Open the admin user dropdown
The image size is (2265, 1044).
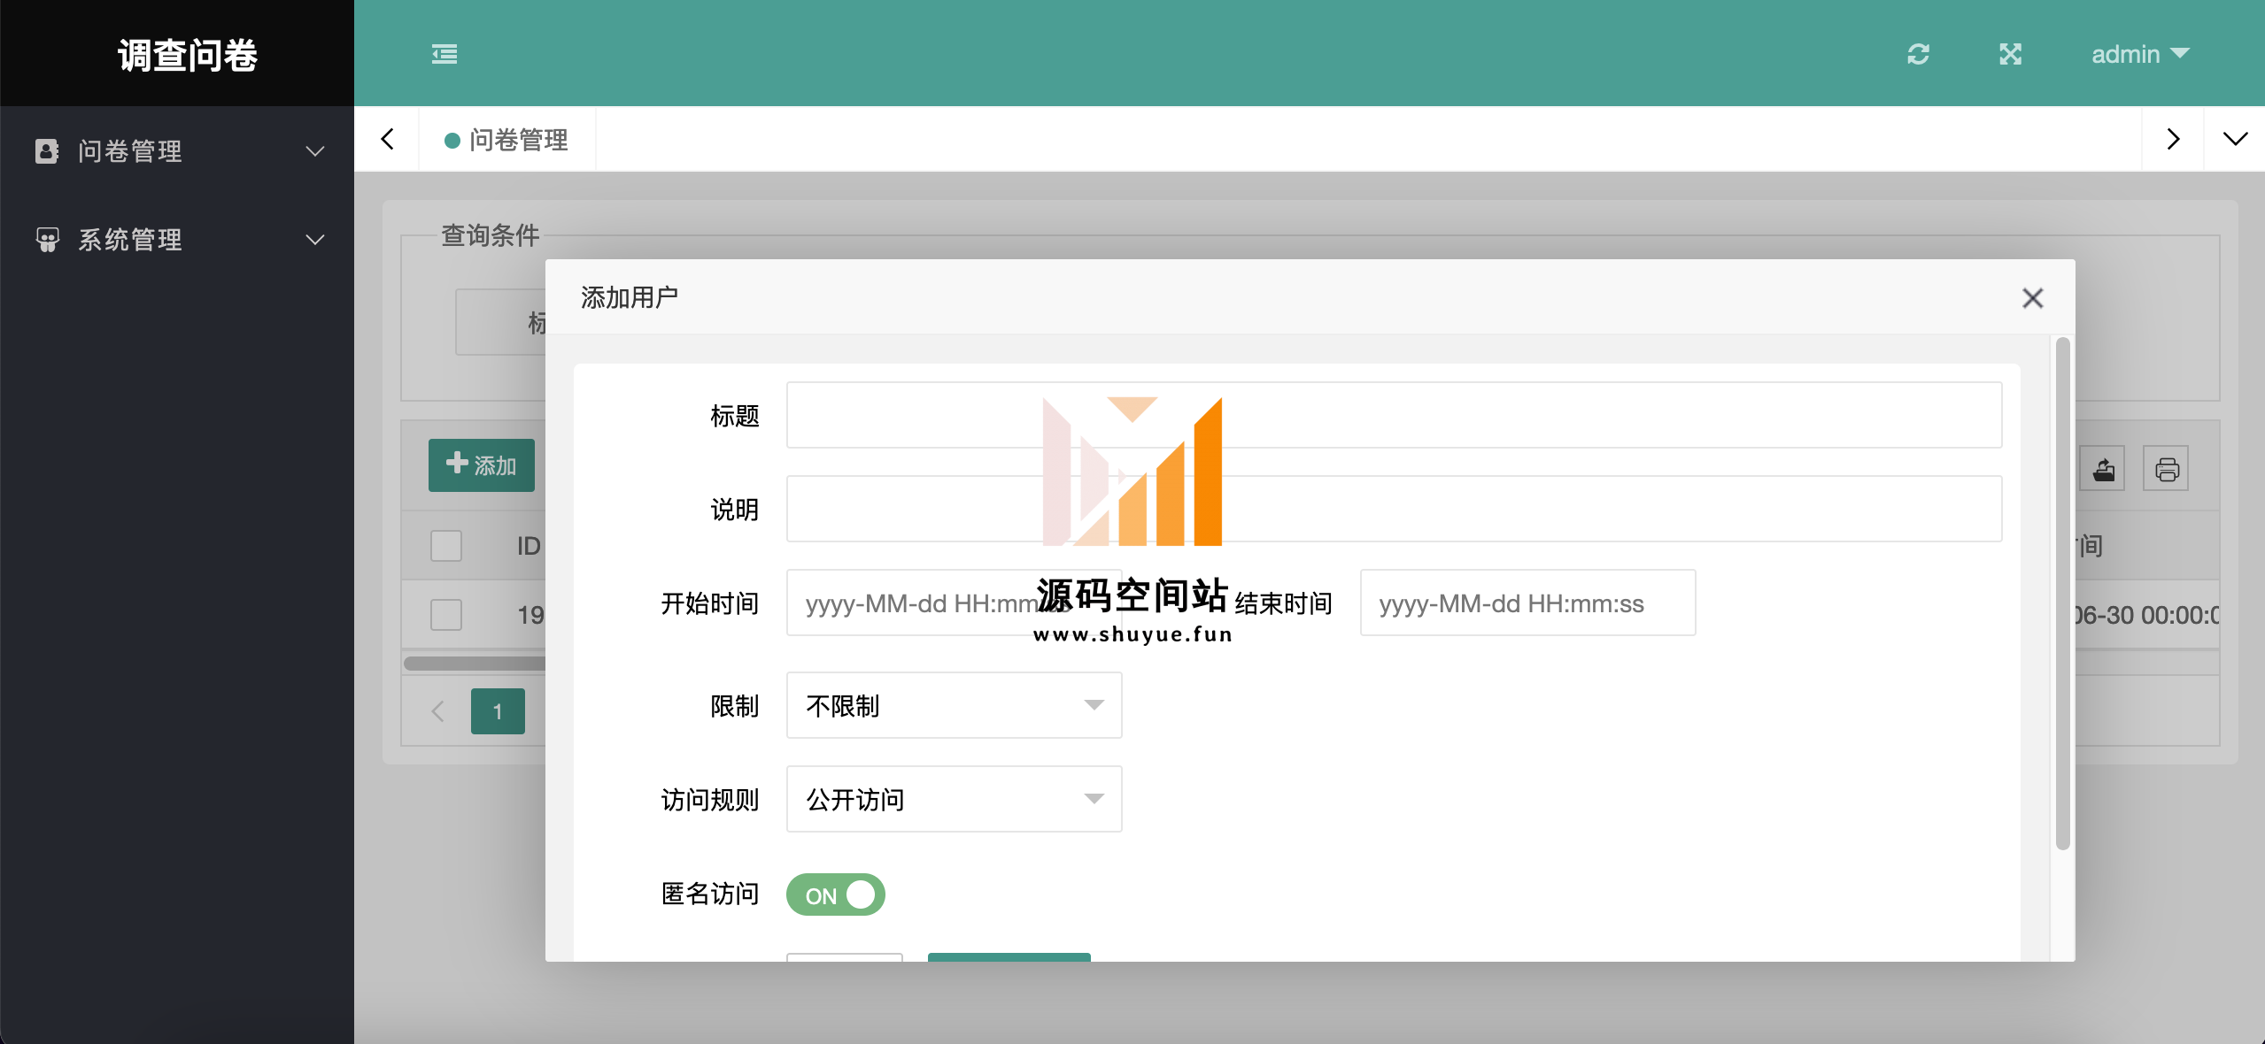pos(2139,54)
